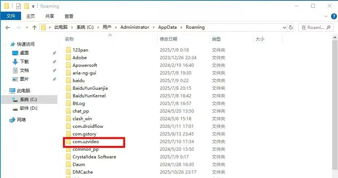The width and height of the screenshot is (338, 178).
Task: Click AppData in the address breadcrumb
Action: click(x=167, y=27)
